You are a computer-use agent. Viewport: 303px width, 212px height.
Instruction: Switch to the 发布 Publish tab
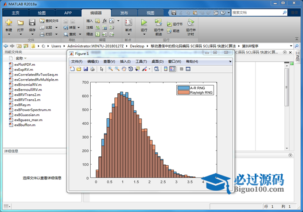click(x=124, y=13)
